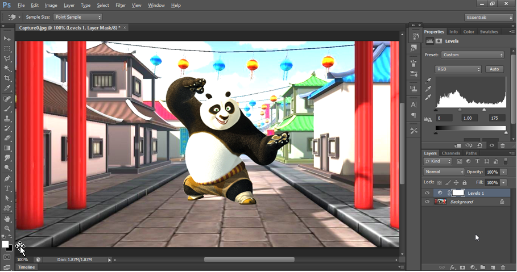
Task: Select the Eraser tool
Action: (7, 139)
